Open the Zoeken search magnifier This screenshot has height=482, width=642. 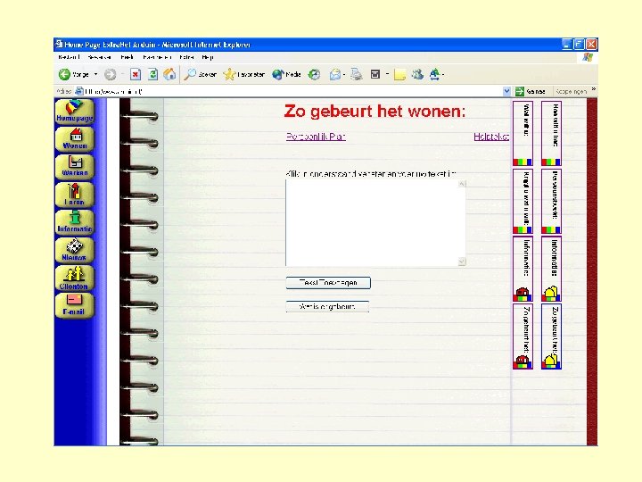point(201,74)
